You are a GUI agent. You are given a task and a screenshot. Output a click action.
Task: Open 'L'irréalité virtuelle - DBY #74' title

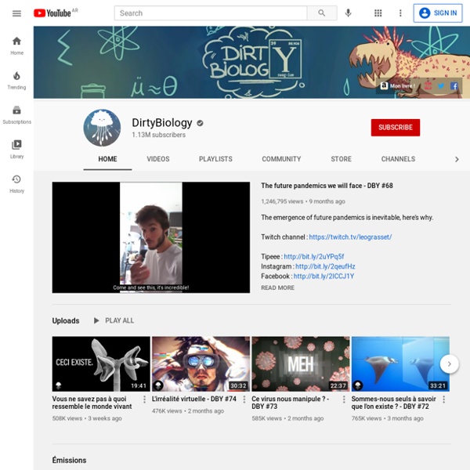click(194, 399)
